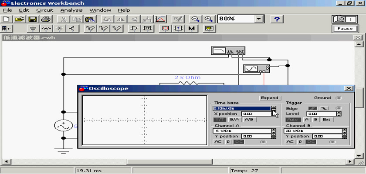Open the Window menu
The width and height of the screenshot is (366, 174).
click(x=100, y=10)
